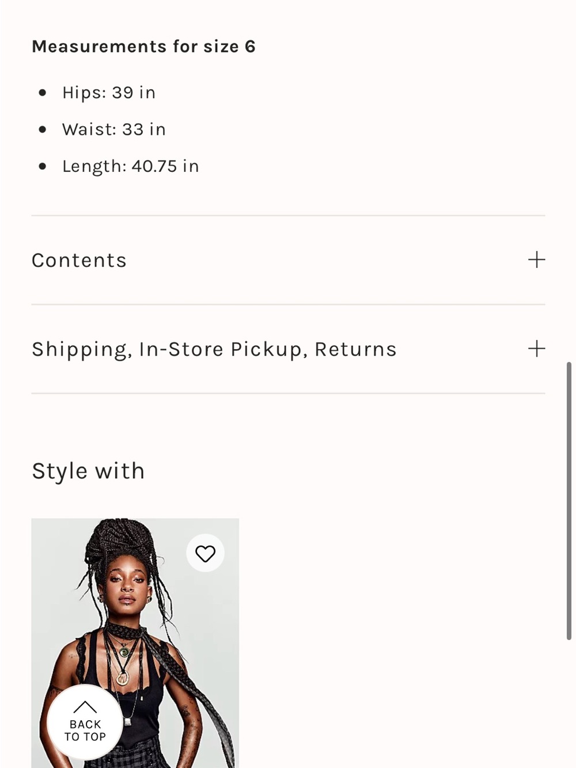
Task: Click the plus icon beside Shipping, In-Store Pickup, Returns
Action: tap(536, 349)
